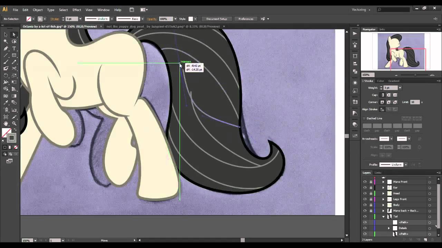The width and height of the screenshot is (442, 248).
Task: Click the black fill color swatch
Action: point(12,137)
